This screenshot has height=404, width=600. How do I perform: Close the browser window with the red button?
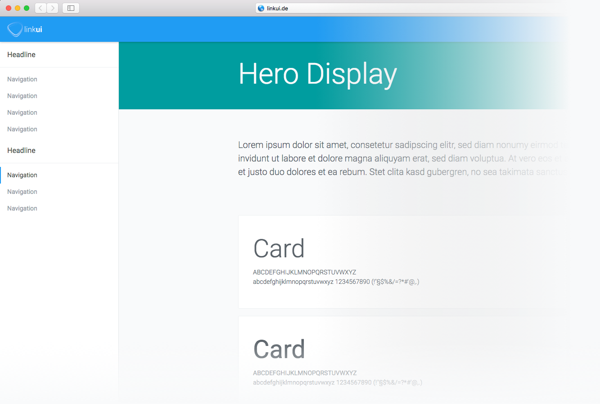9,8
